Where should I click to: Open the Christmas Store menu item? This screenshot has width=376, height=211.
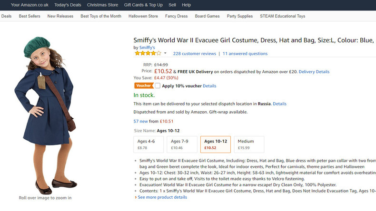102,5
